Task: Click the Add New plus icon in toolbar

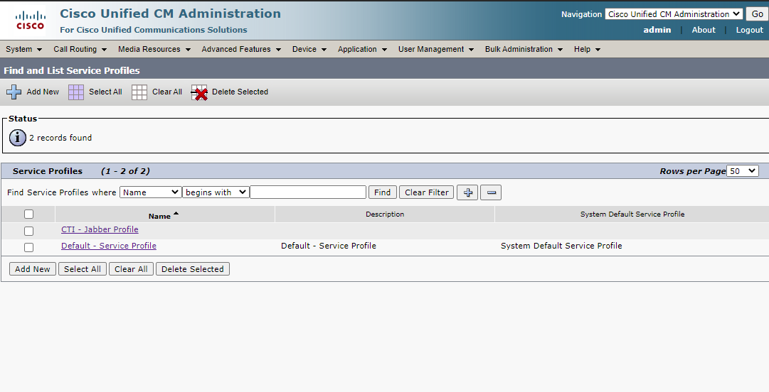Action: click(14, 92)
